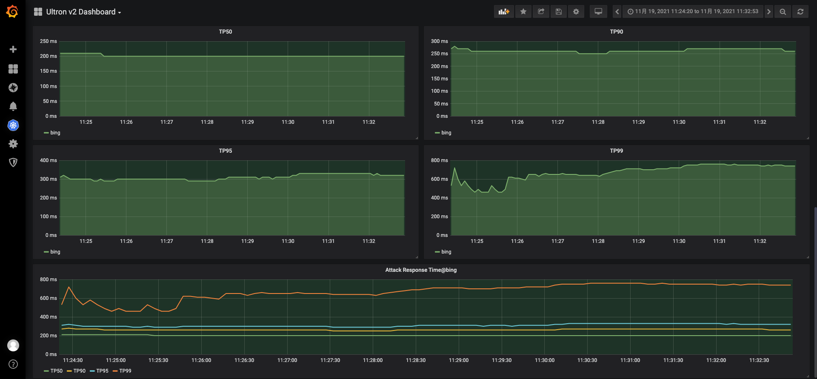Click the Add panel toolbar icon
The height and width of the screenshot is (379, 817).
pos(504,11)
